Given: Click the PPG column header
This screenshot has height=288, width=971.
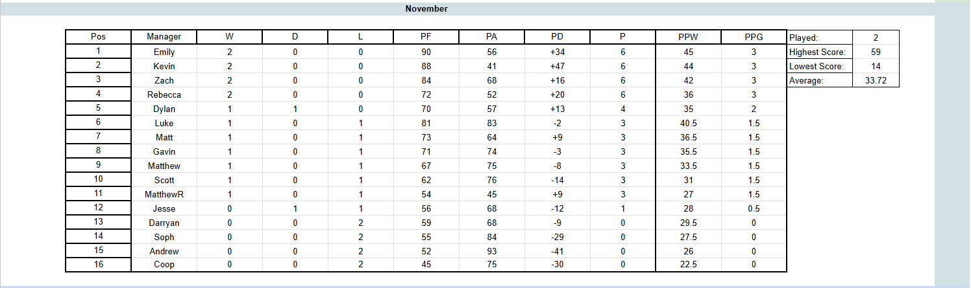Looking at the screenshot, I should [x=754, y=37].
